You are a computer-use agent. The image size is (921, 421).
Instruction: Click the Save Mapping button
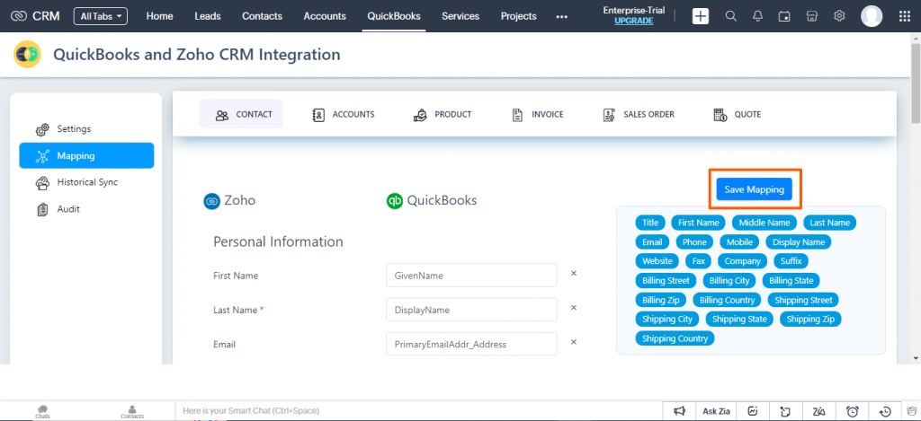755,189
